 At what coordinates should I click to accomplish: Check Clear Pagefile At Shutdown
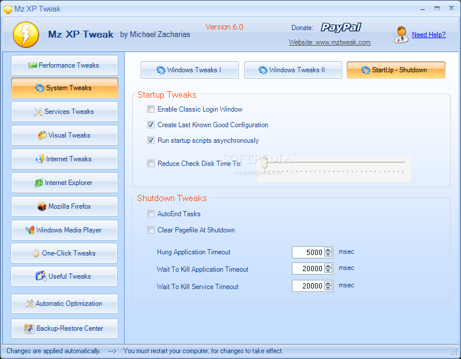pos(151,230)
